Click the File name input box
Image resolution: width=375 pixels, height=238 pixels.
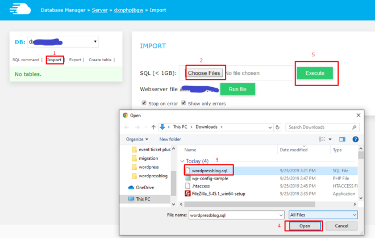[234, 215]
